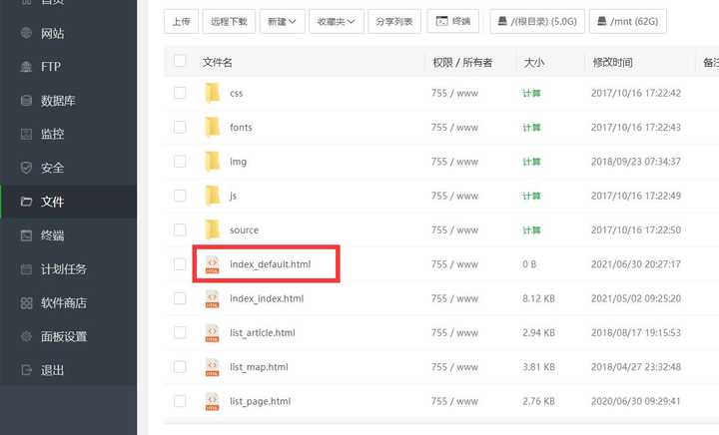Sort by the 文件名 column header
This screenshot has width=719, height=435.
tap(218, 62)
